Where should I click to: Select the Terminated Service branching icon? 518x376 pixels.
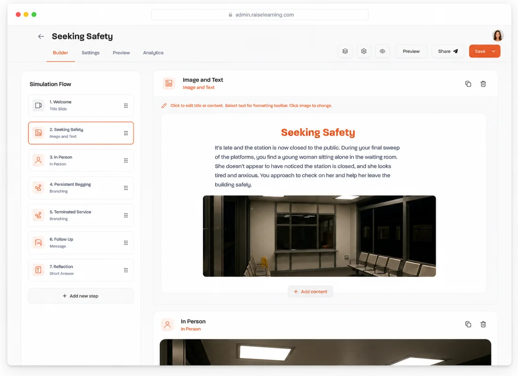point(38,215)
